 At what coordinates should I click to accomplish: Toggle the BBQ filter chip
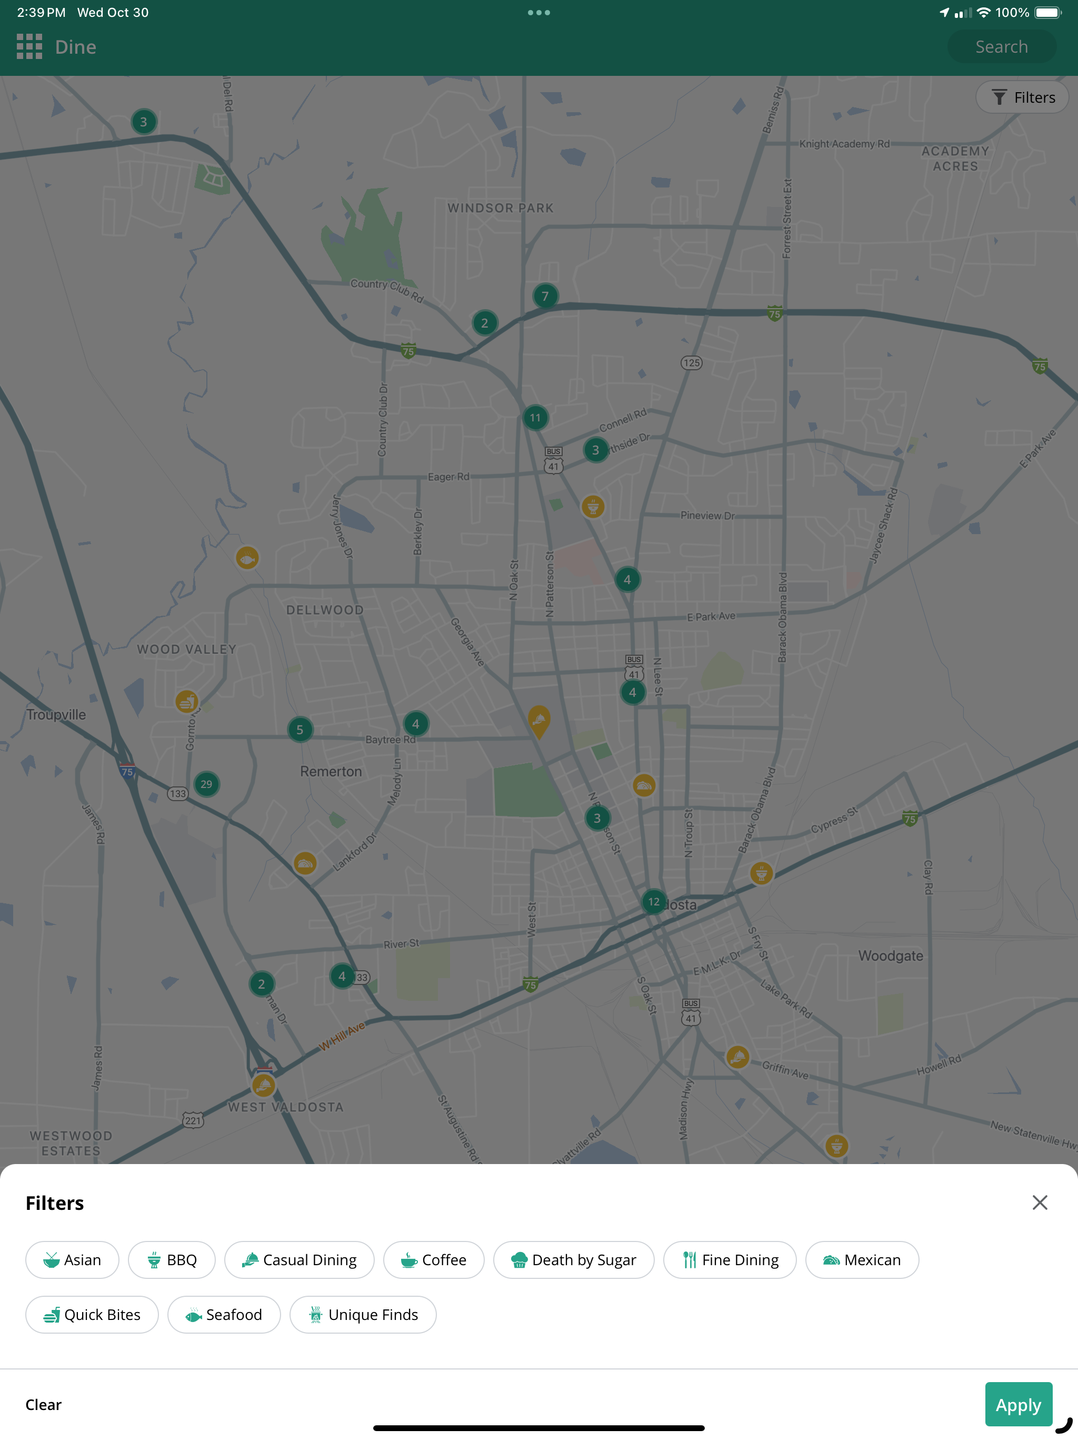point(172,1259)
